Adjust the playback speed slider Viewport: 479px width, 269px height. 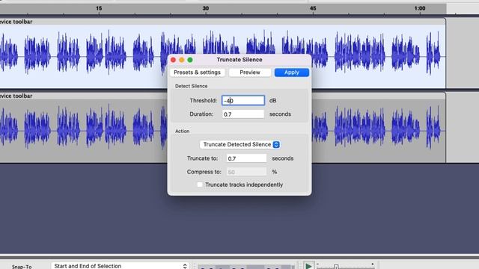pyautogui.click(x=336, y=267)
